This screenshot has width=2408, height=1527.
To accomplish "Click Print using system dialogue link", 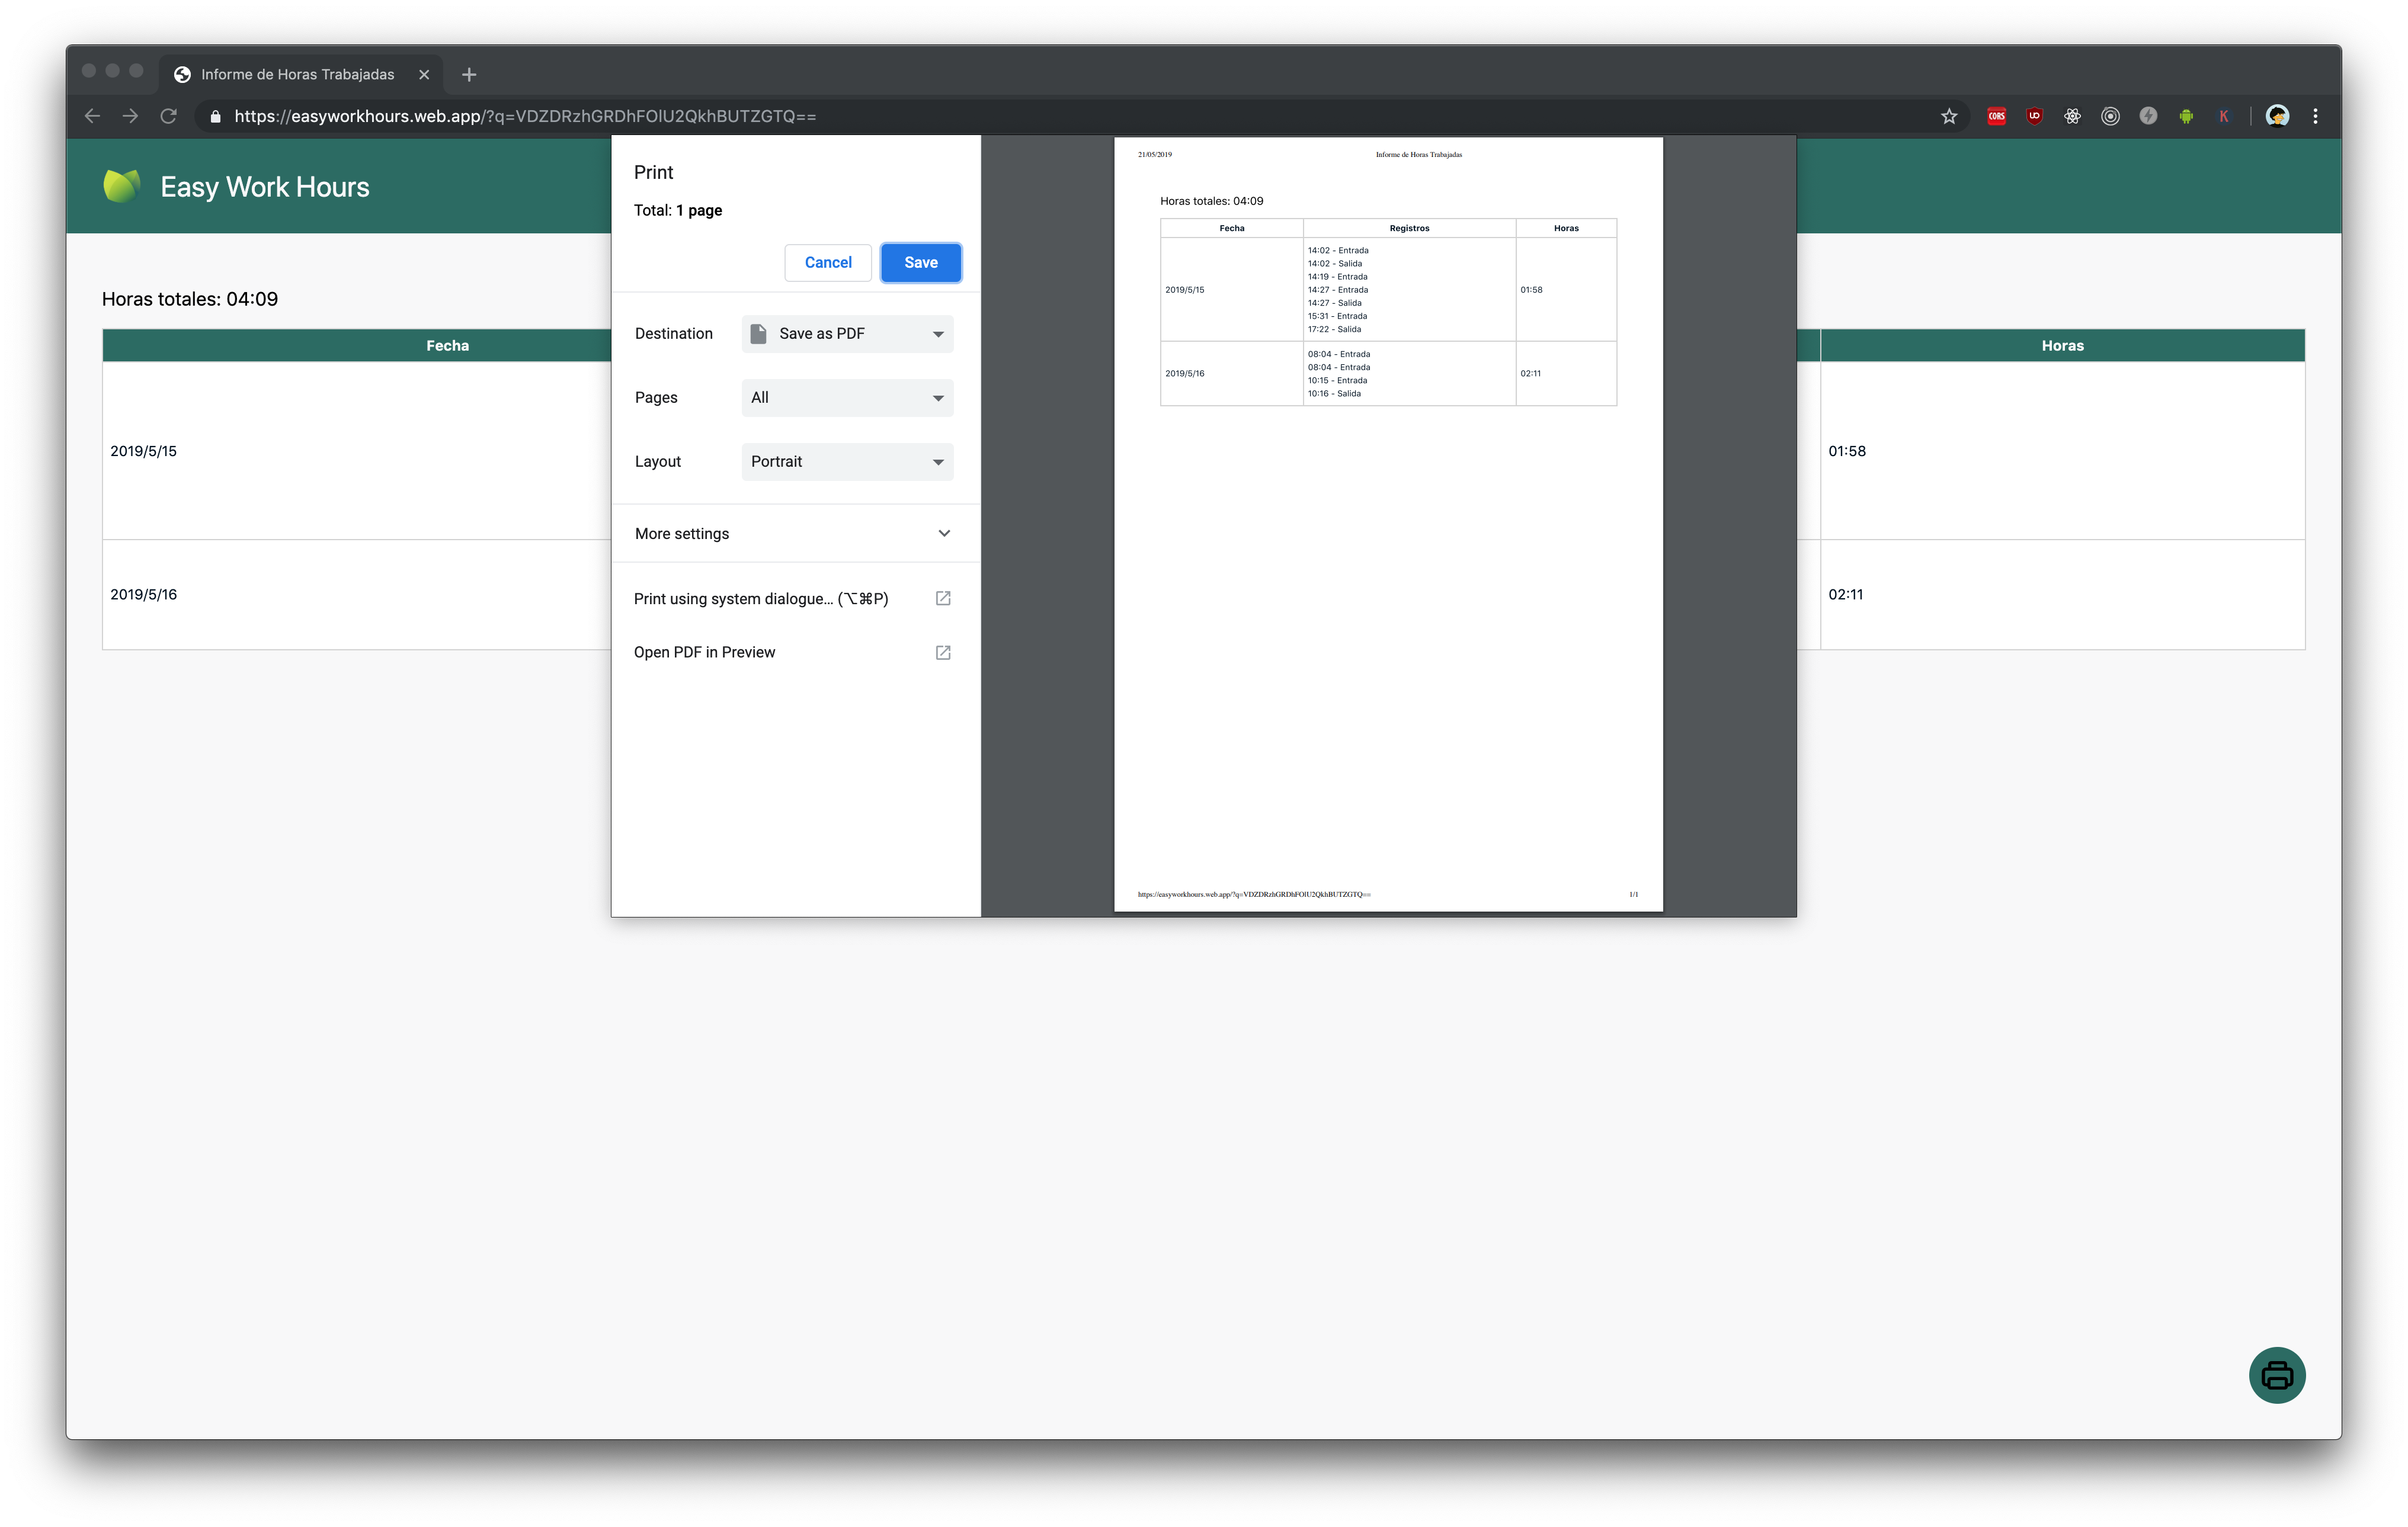I will (x=761, y=599).
